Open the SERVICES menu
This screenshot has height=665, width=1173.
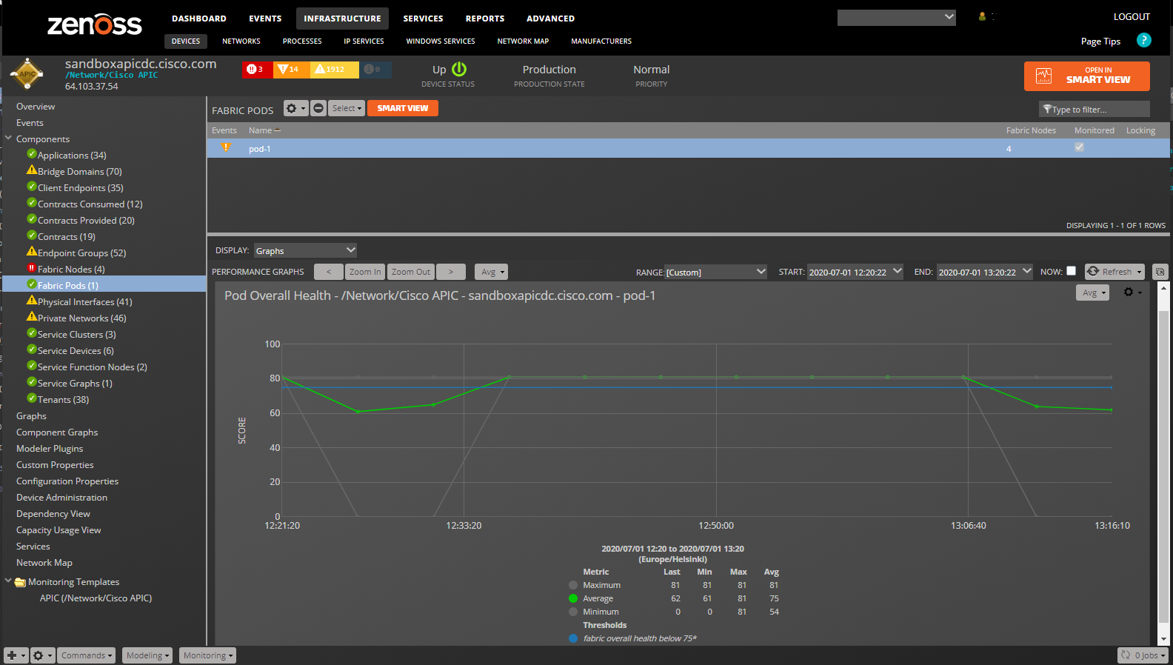pyautogui.click(x=423, y=19)
